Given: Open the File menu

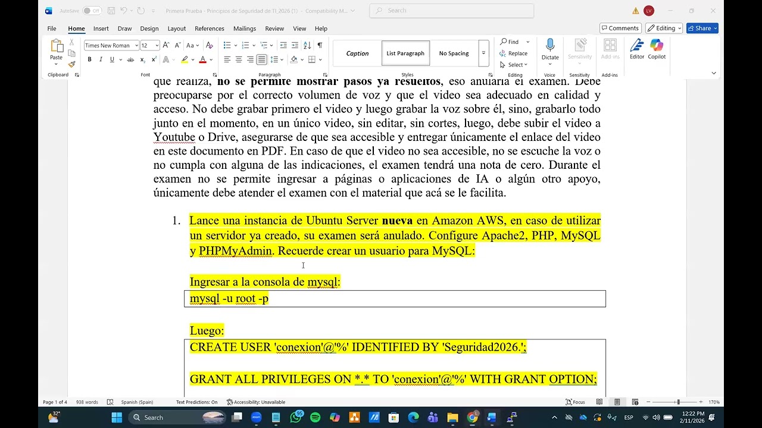Looking at the screenshot, I should pyautogui.click(x=52, y=29).
